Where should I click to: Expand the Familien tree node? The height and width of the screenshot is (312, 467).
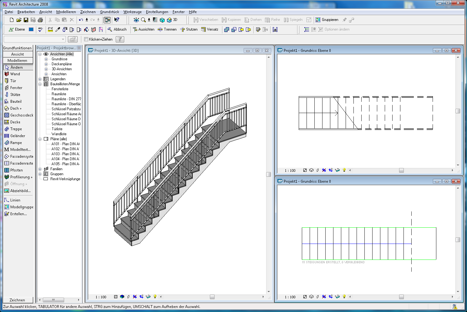pyautogui.click(x=40, y=169)
